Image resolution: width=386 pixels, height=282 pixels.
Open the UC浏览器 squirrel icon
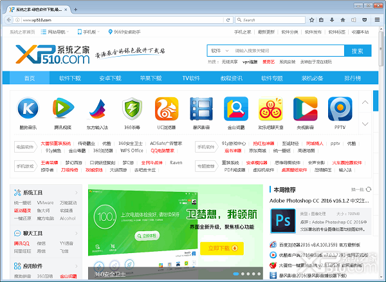(167, 109)
